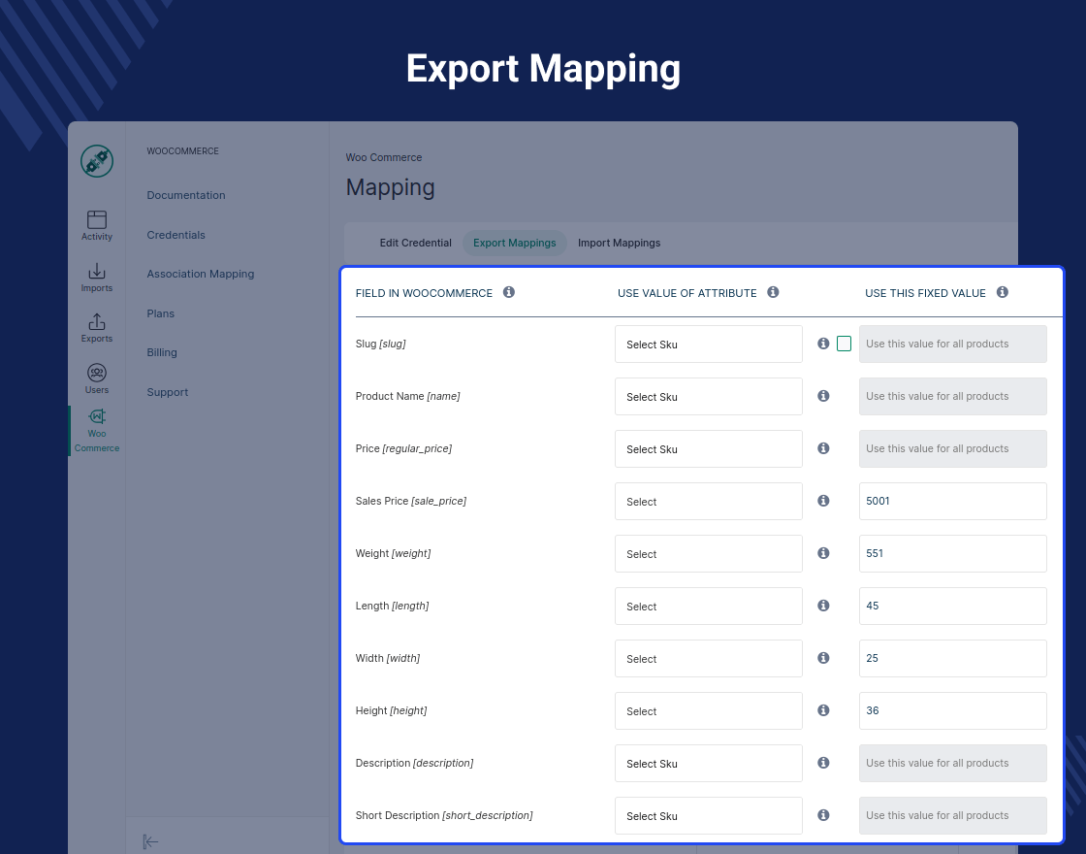Click the info icon in Short Description row
This screenshot has height=854, width=1086.
[x=823, y=815]
